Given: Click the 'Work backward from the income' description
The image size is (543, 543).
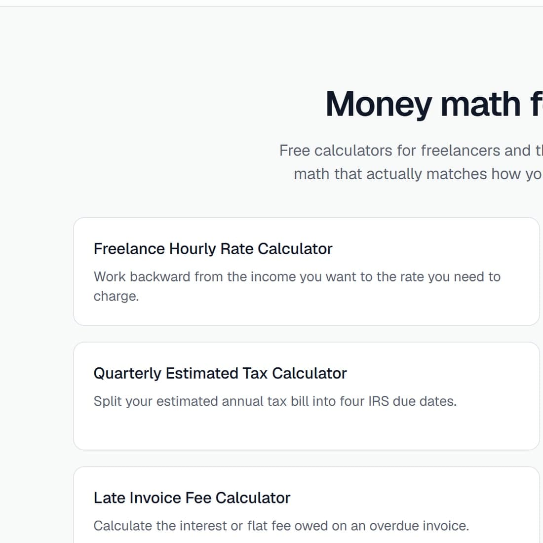Looking at the screenshot, I should coord(297,286).
